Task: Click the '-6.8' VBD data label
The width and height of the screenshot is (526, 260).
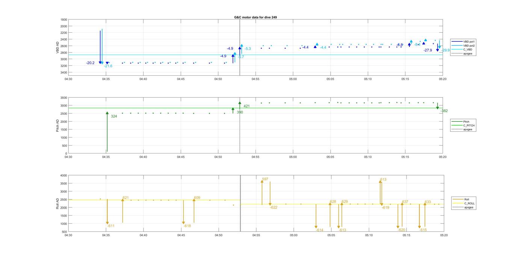Action: [399, 45]
